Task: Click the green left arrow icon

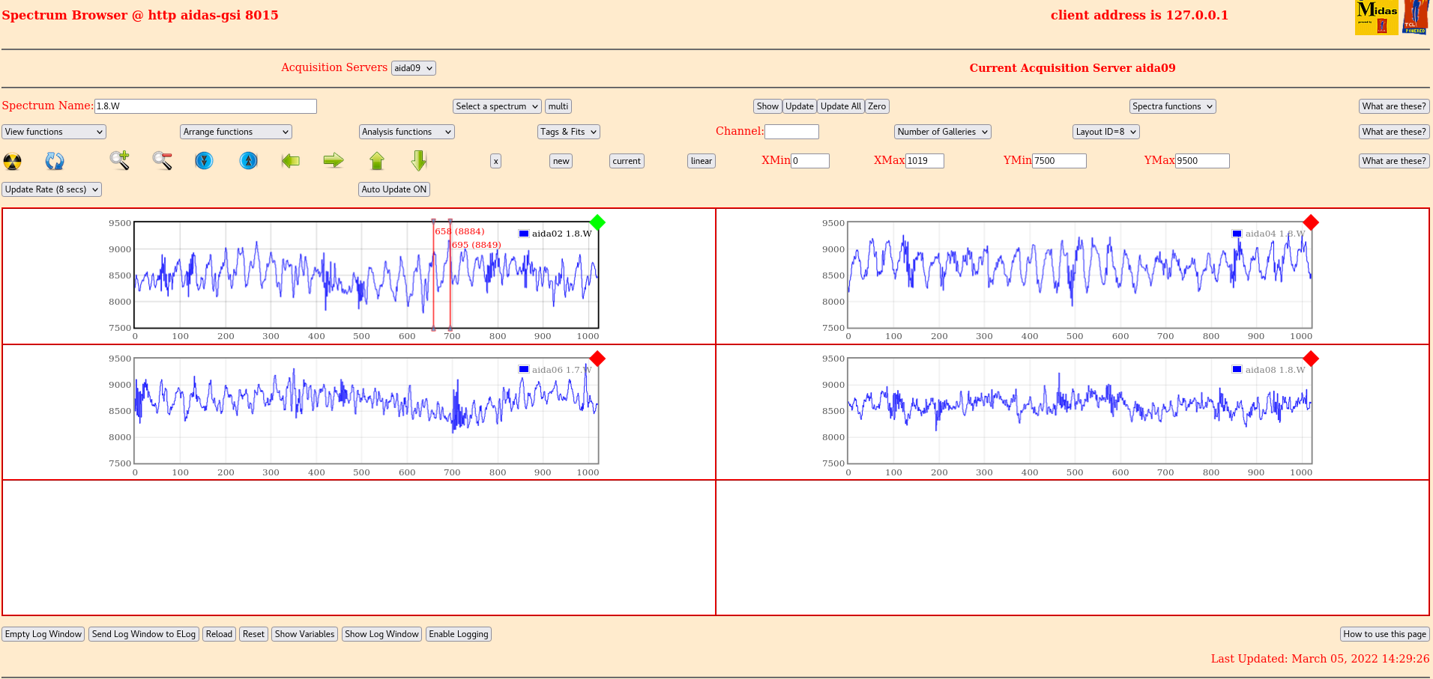Action: point(291,160)
